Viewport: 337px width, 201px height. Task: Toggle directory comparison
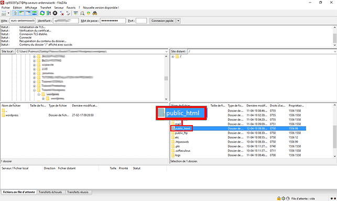coord(82,13)
